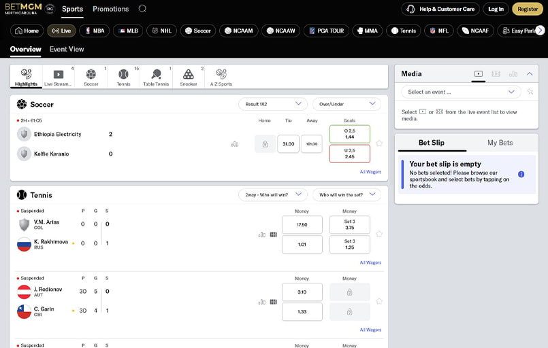Image resolution: width=548 pixels, height=348 pixels.
Task: Select the Media statistics icon
Action: click(x=513, y=73)
